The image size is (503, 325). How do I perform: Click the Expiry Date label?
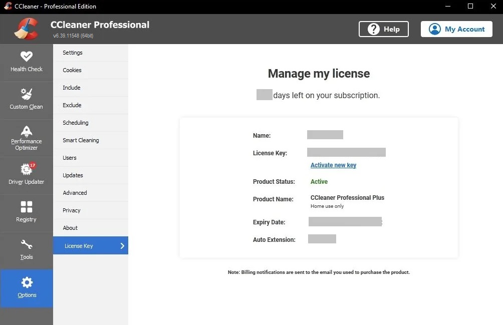269,222
